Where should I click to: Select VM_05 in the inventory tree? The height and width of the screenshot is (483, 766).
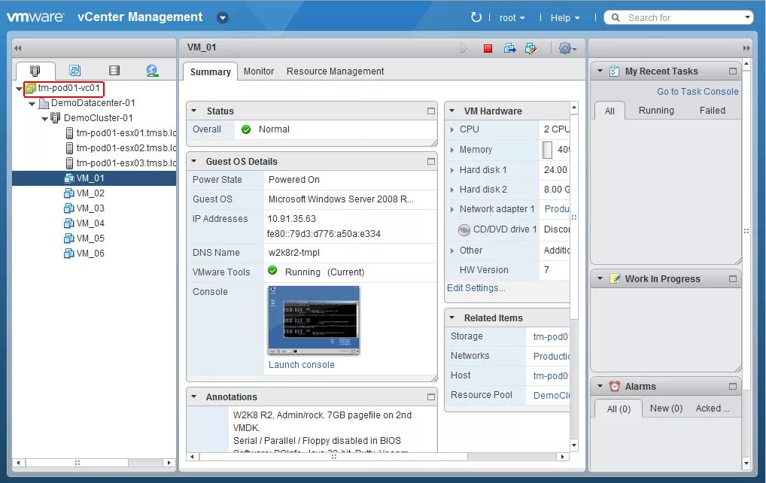tap(90, 238)
